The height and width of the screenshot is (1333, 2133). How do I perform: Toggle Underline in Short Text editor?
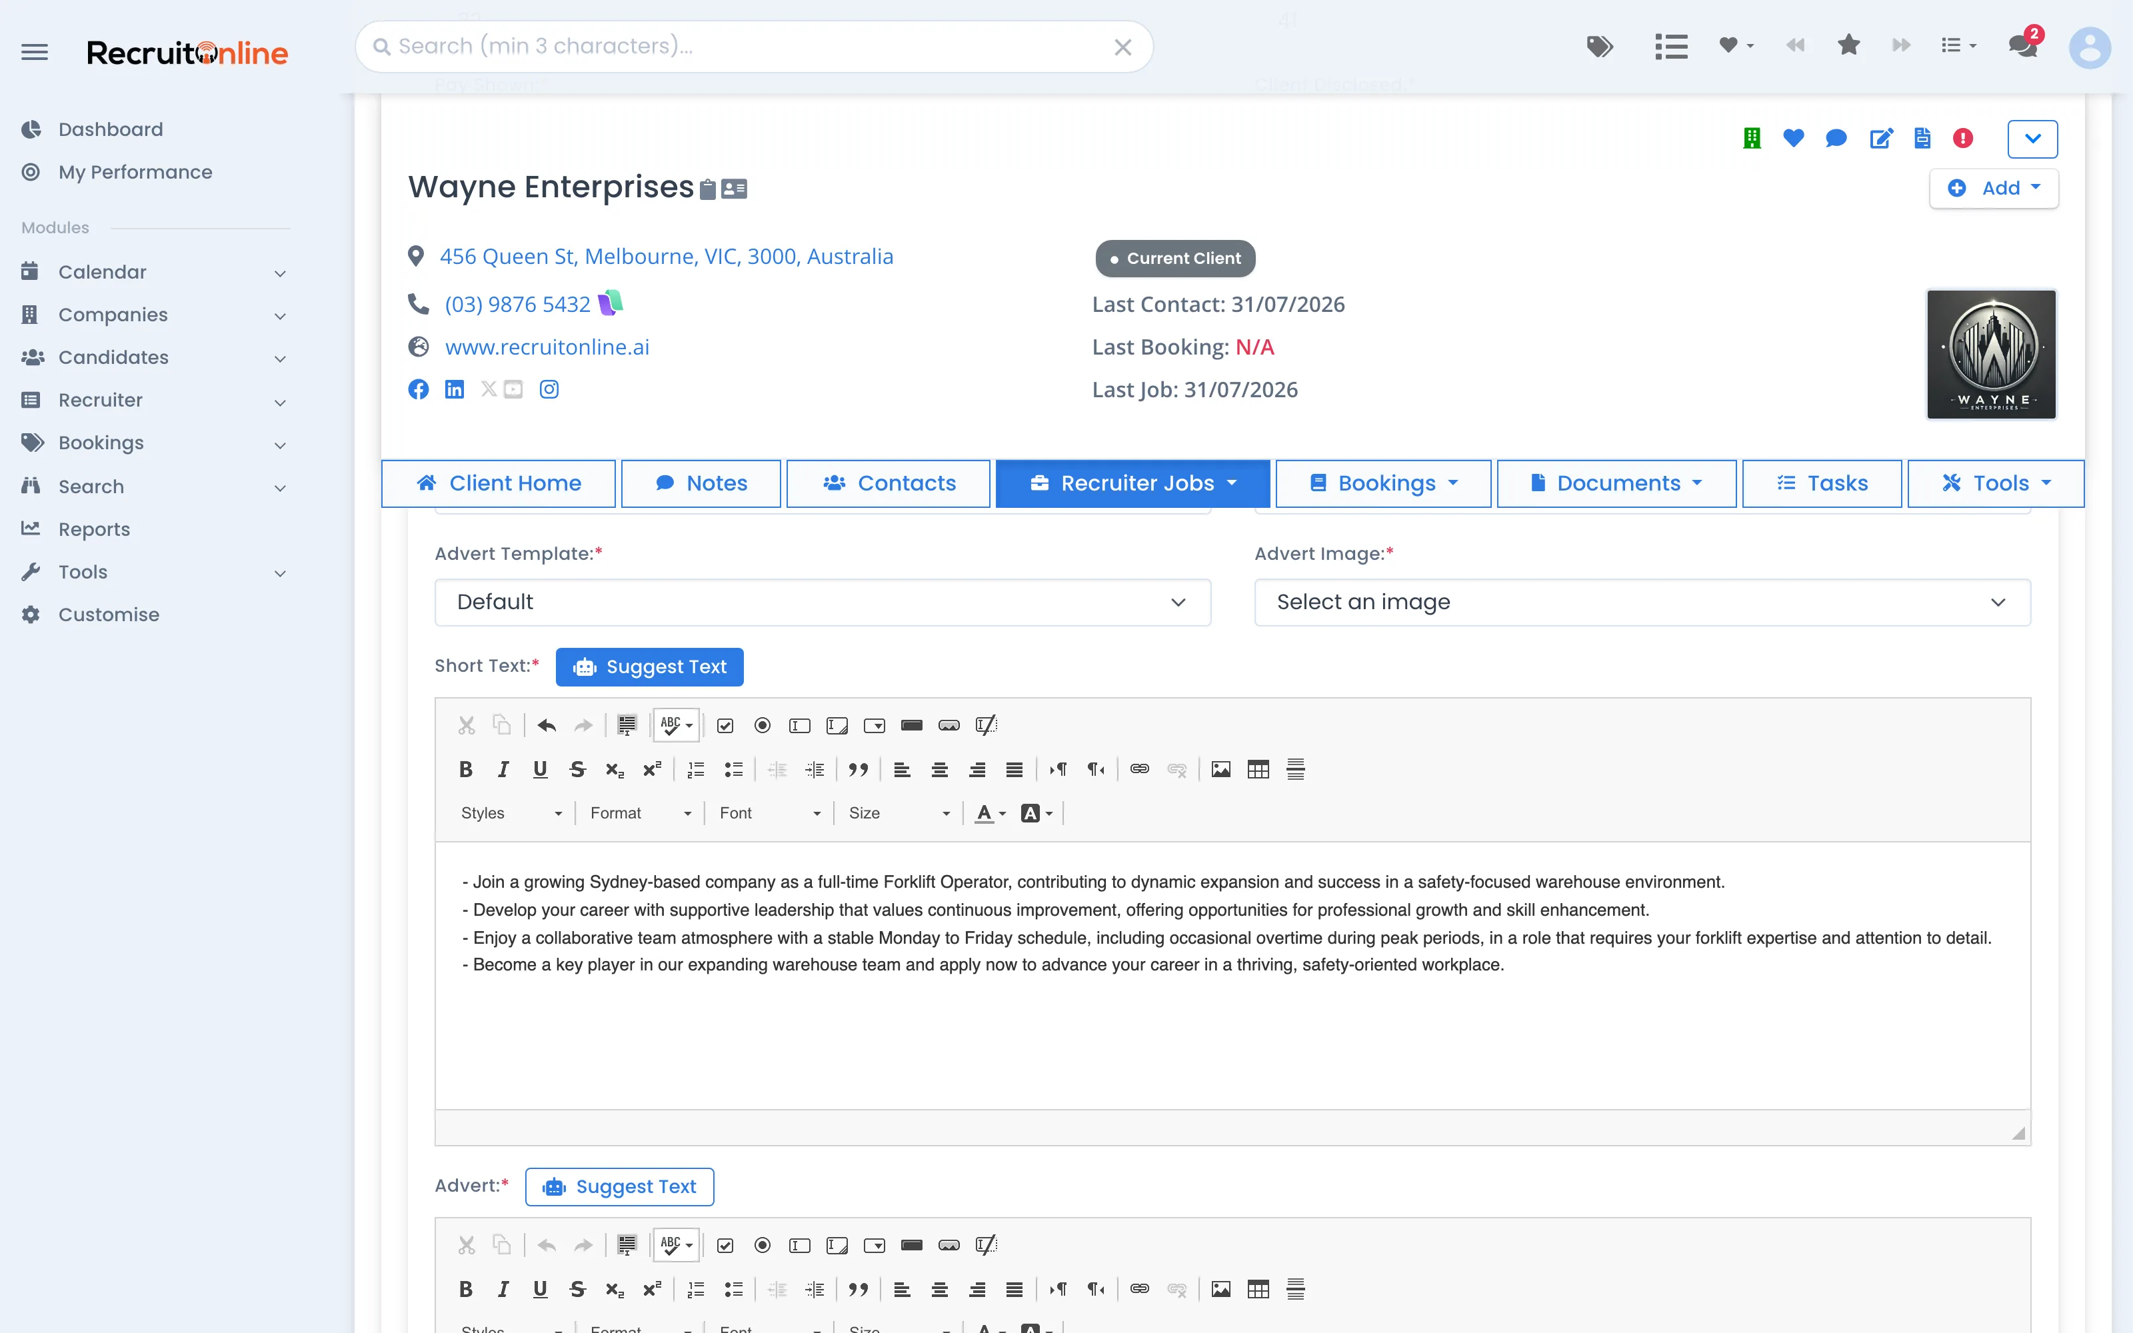(541, 770)
